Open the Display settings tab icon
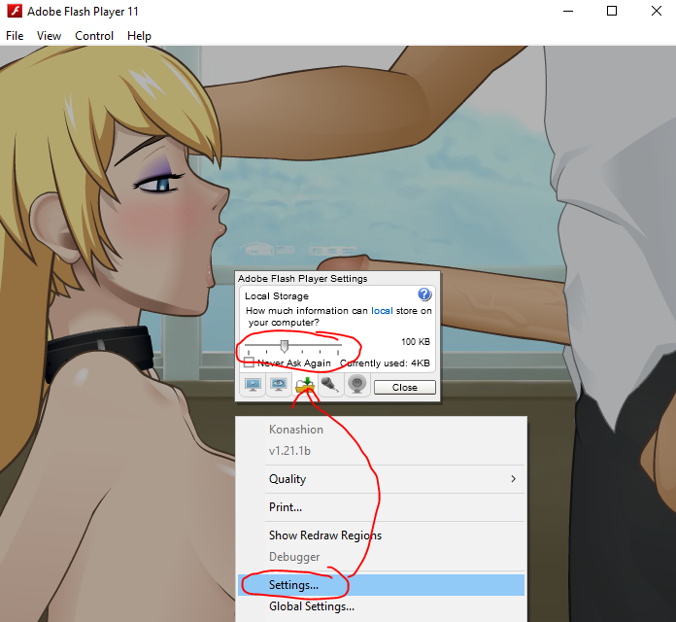 point(253,384)
